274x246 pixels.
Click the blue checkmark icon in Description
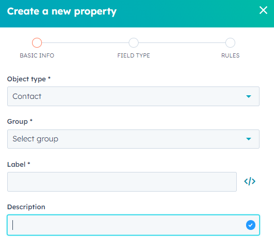(x=251, y=225)
